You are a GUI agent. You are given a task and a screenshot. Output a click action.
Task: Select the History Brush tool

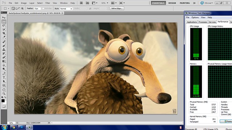tap(4, 53)
